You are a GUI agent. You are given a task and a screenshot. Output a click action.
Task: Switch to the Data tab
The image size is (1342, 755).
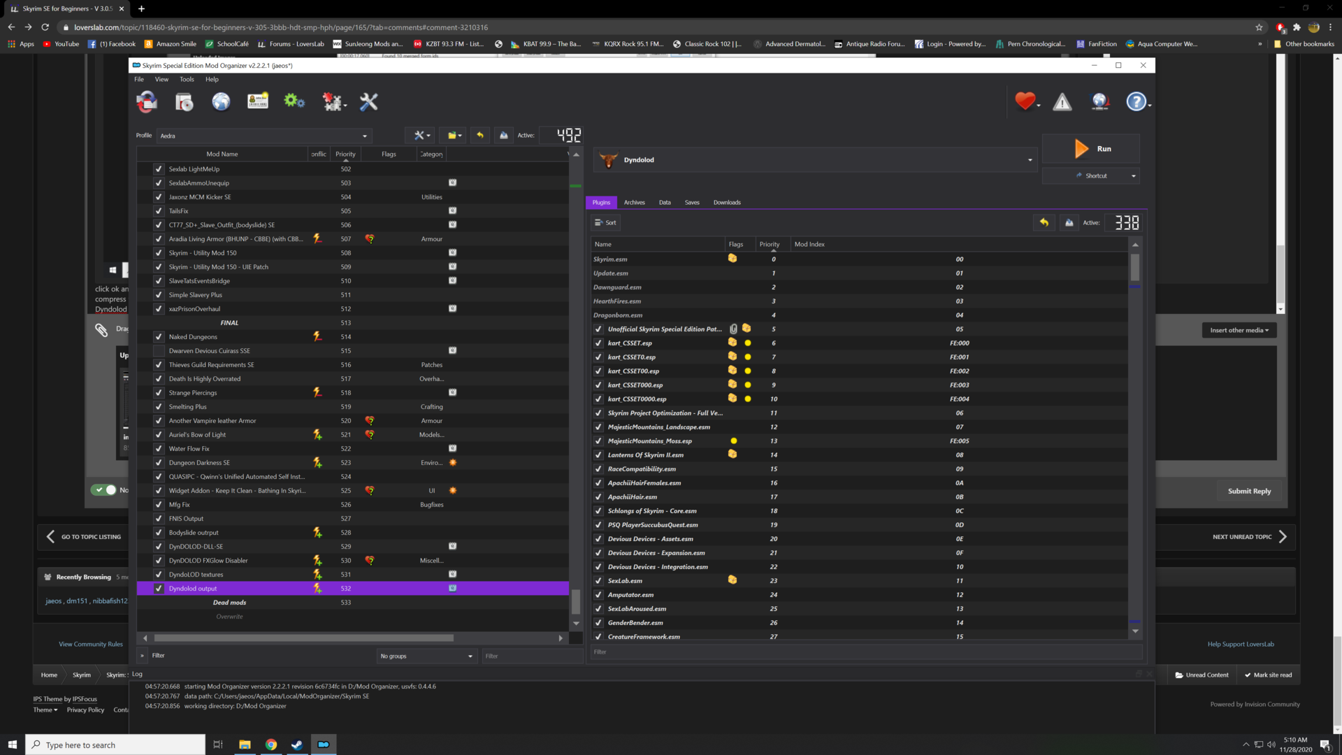tap(665, 203)
